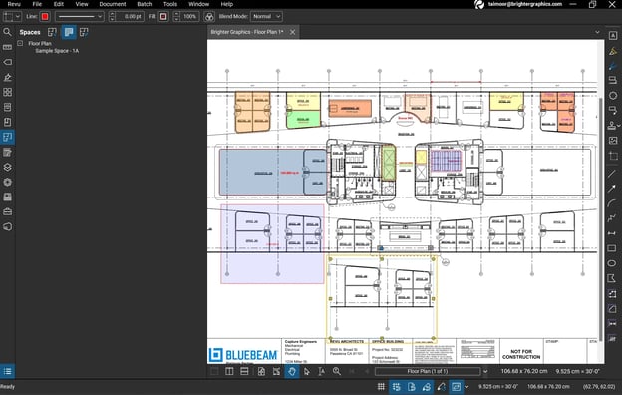This screenshot has height=395, width=622.
Task: Select the Arc tool
Action: 612,203
